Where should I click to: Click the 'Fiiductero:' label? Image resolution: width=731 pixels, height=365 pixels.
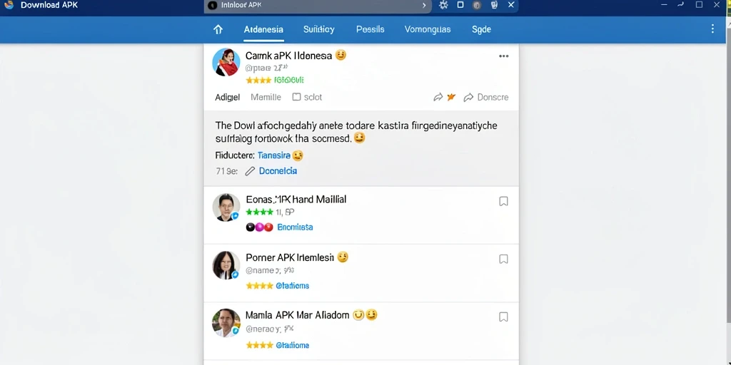[x=235, y=155]
